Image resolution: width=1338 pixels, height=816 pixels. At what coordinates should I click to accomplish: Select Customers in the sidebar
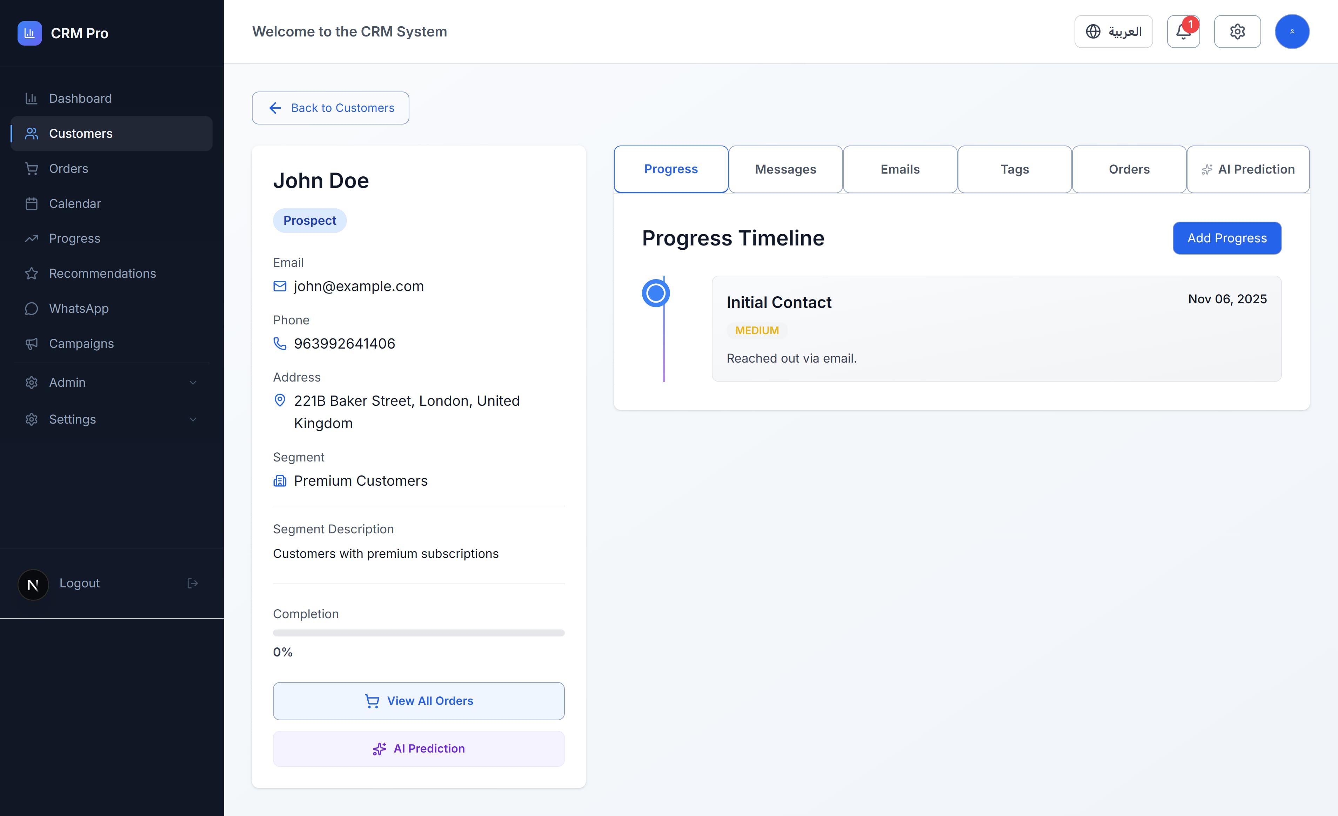[x=111, y=134]
